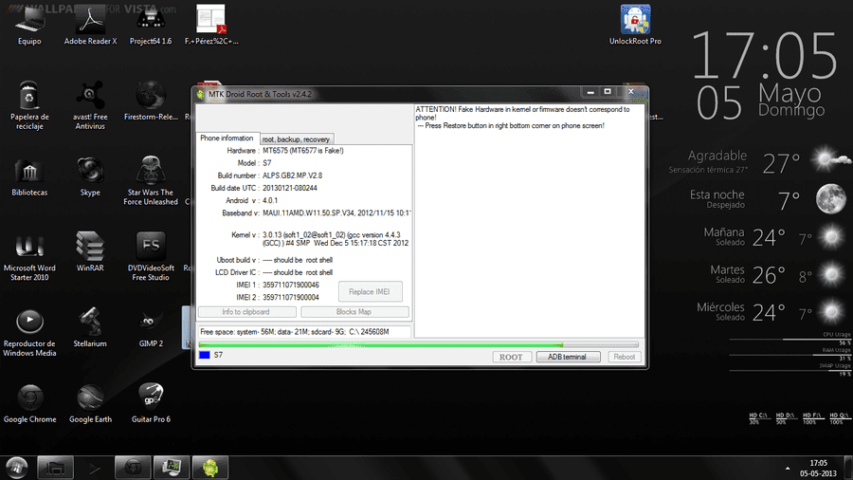Open Reproductor de Windows Media icon

tap(29, 333)
